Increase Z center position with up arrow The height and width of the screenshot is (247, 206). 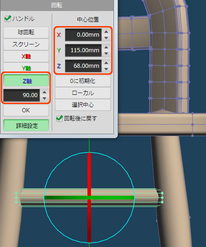[106, 63]
